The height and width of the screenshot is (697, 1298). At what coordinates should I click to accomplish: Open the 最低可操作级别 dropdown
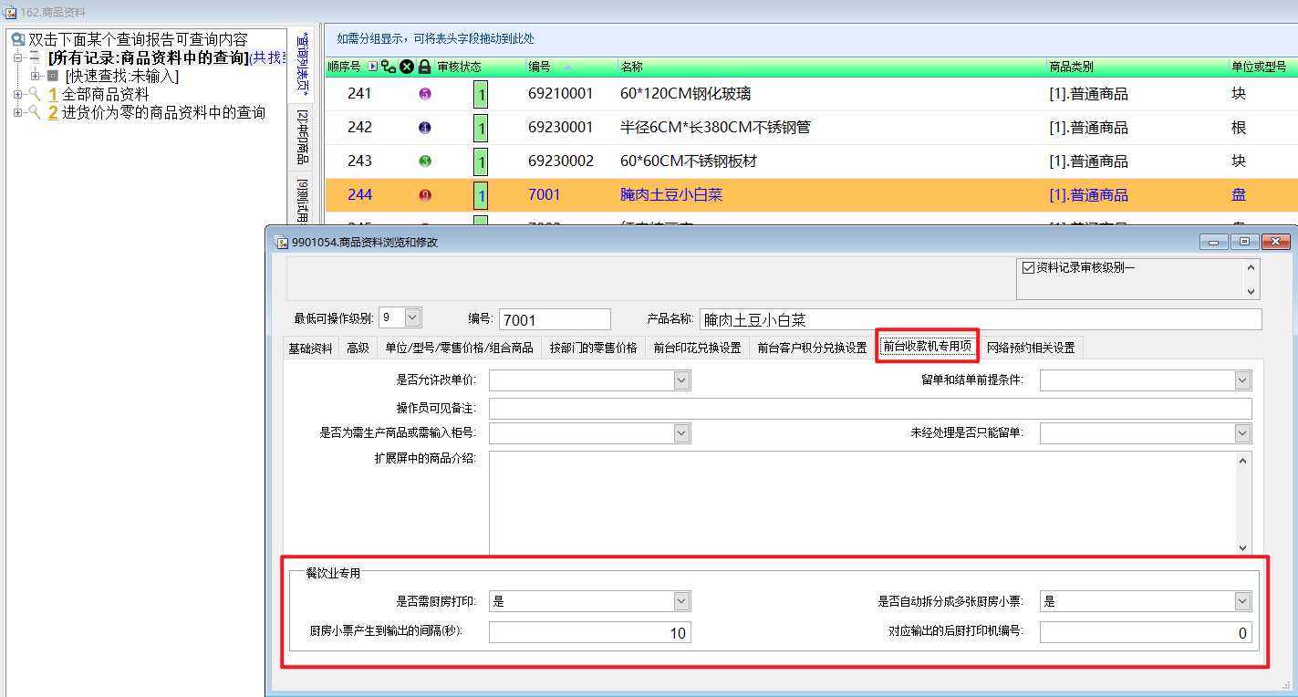tap(412, 317)
